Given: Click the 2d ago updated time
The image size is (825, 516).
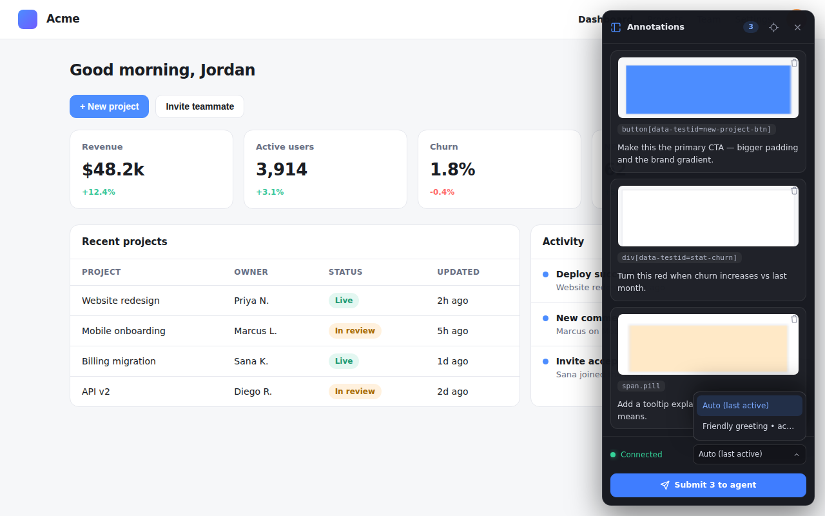Looking at the screenshot, I should pos(452,392).
